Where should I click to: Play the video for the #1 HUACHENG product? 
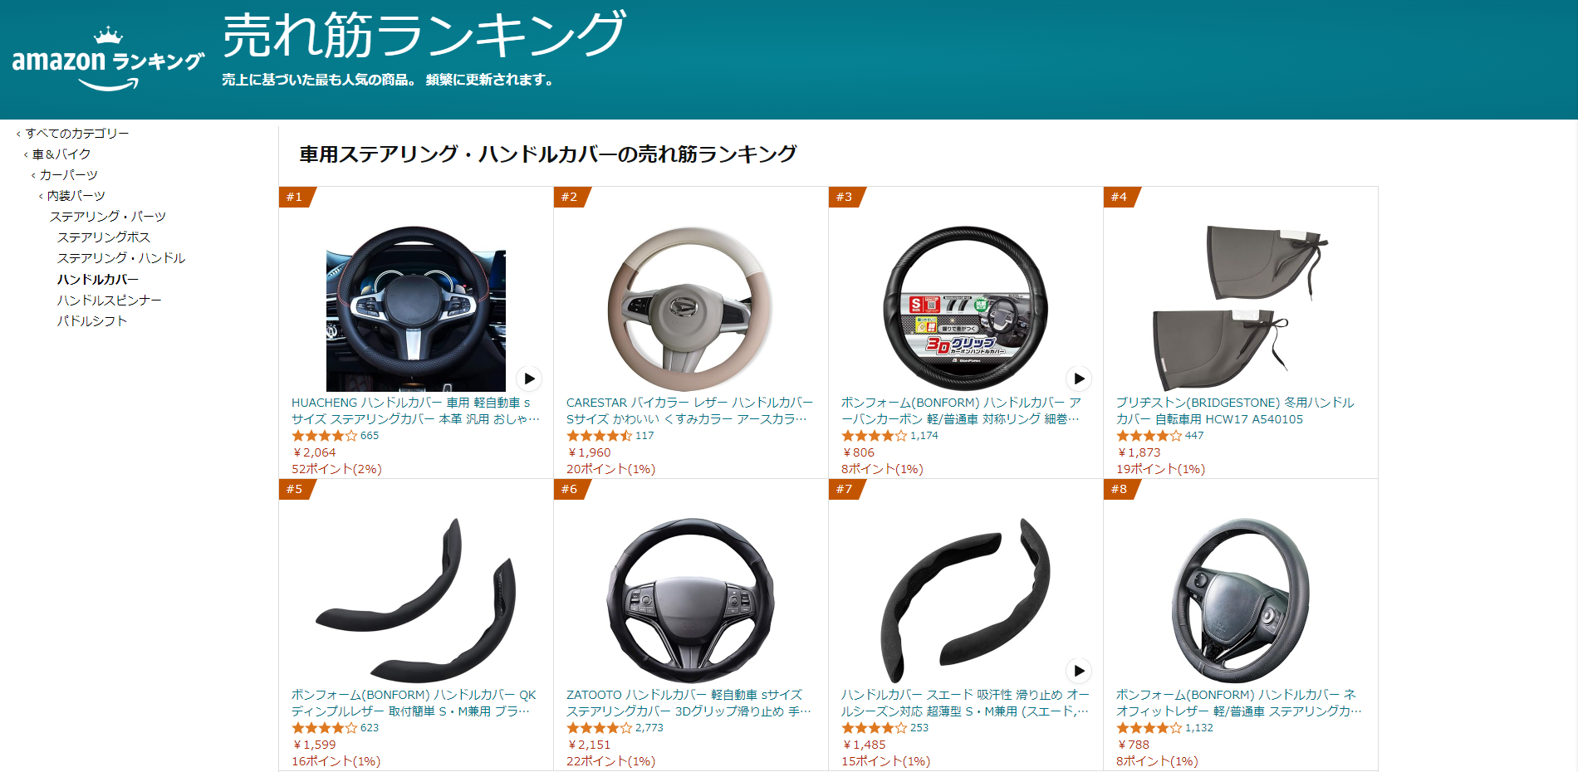(x=529, y=379)
